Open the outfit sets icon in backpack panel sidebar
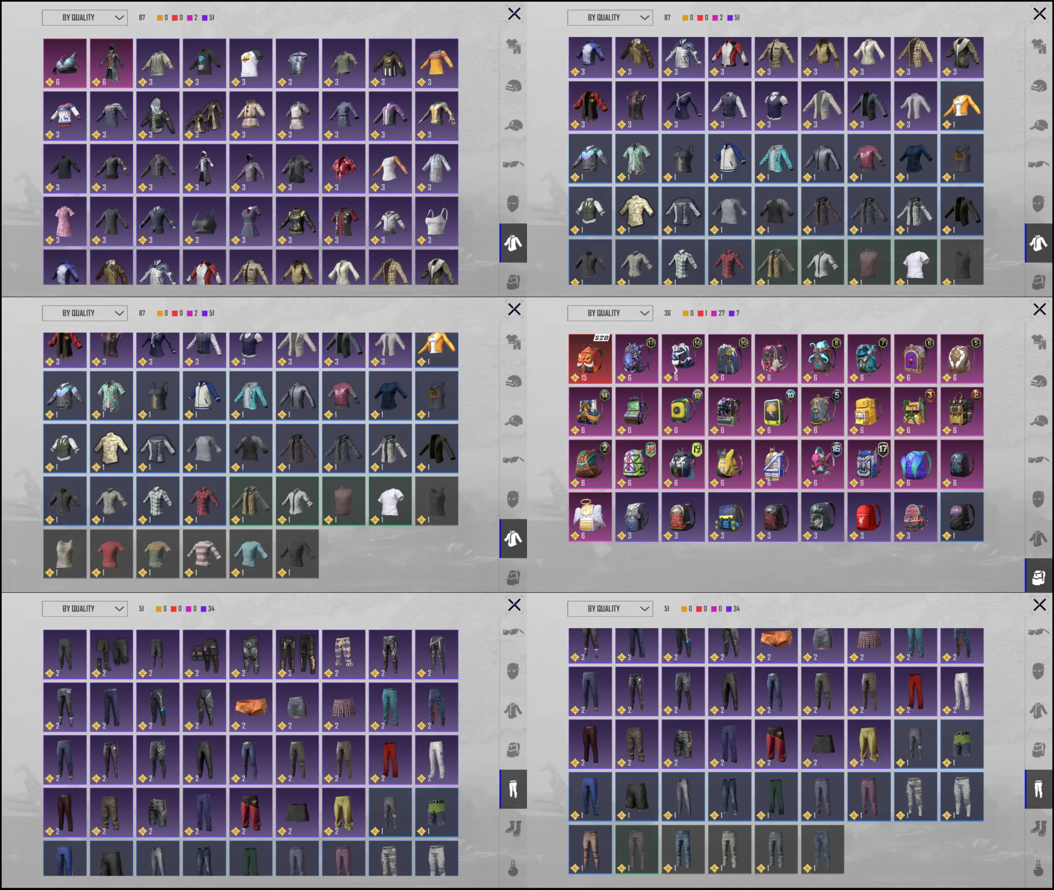The image size is (1054, 890). pyautogui.click(x=1038, y=341)
